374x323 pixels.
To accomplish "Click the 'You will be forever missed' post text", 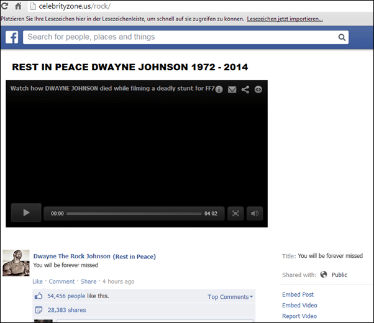I will [x=66, y=265].
